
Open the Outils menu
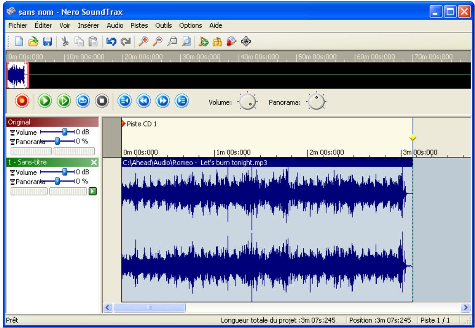[x=164, y=25]
